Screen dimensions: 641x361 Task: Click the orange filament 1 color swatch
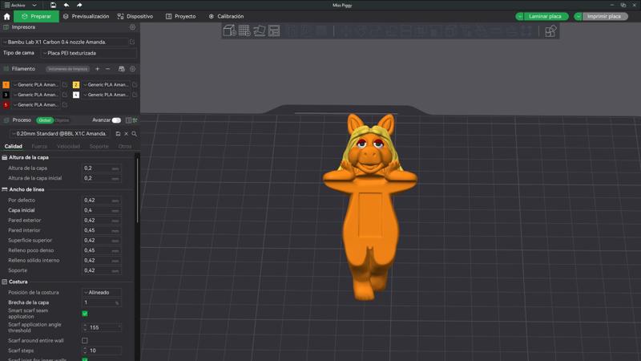pos(6,85)
